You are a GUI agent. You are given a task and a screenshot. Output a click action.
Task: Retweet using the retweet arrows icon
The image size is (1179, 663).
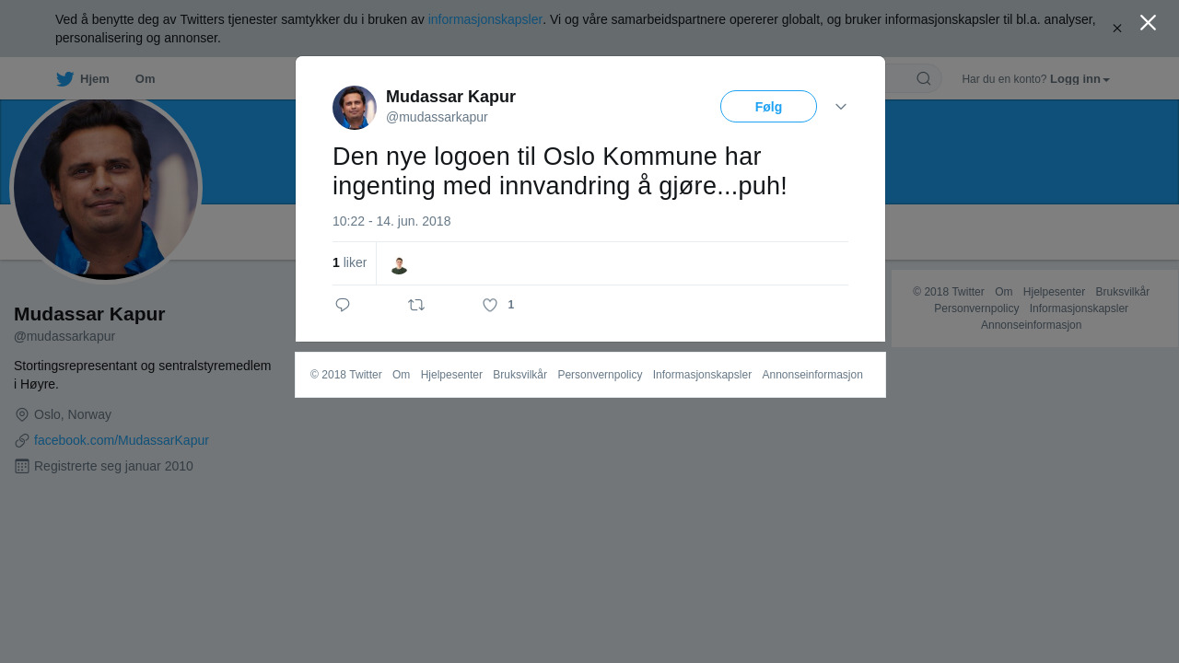(x=416, y=305)
